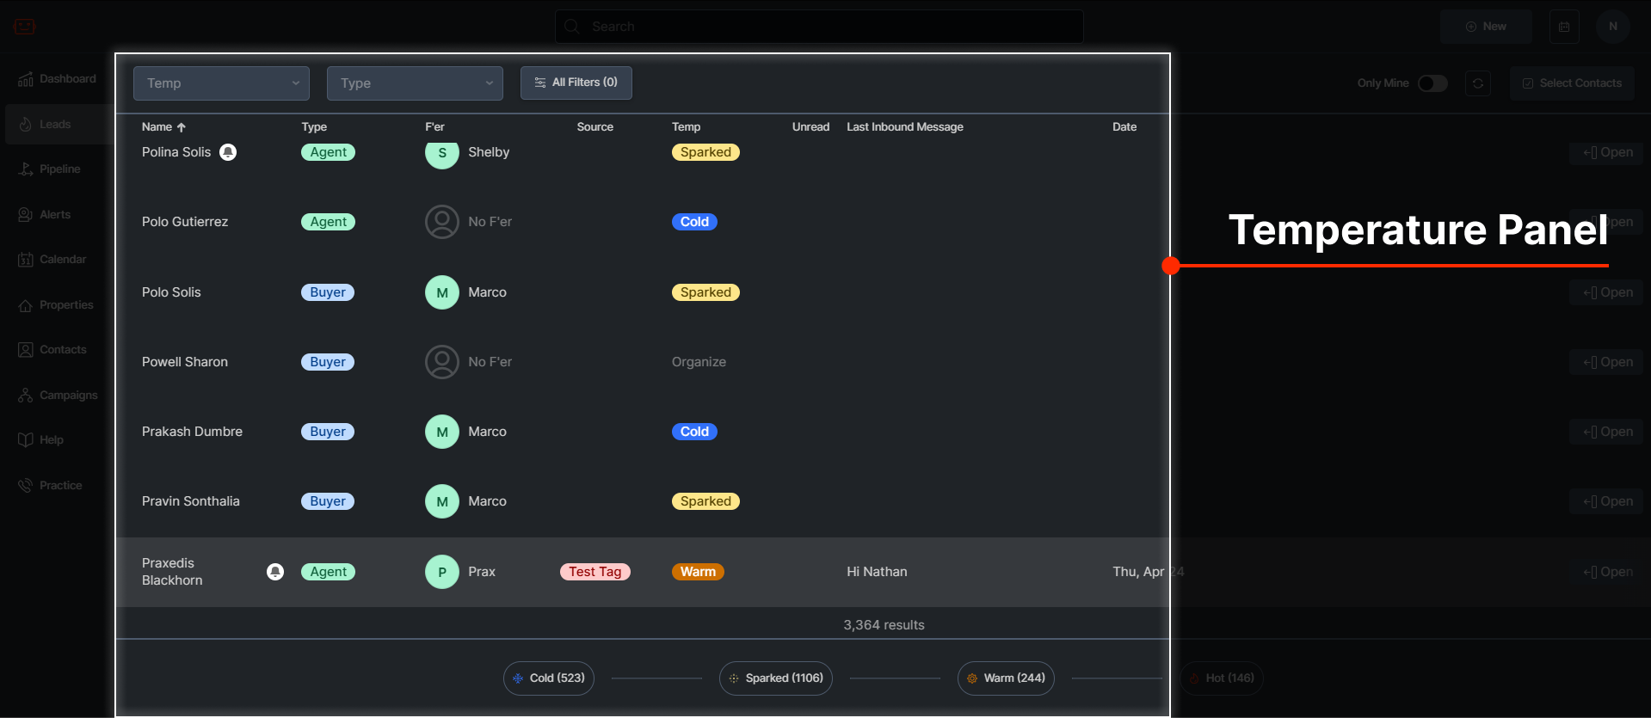1651x718 pixels.
Task: Click the Prax avatar circle
Action: point(442,572)
